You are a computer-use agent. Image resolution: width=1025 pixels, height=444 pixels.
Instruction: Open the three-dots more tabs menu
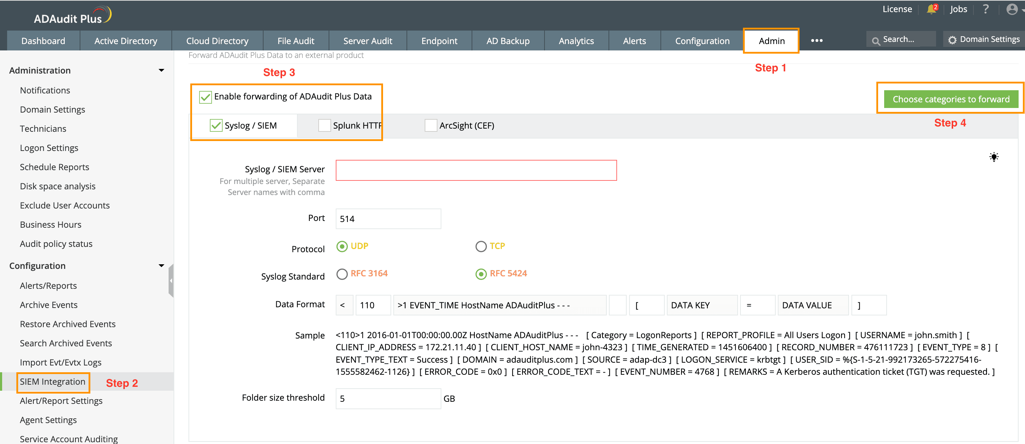click(817, 40)
